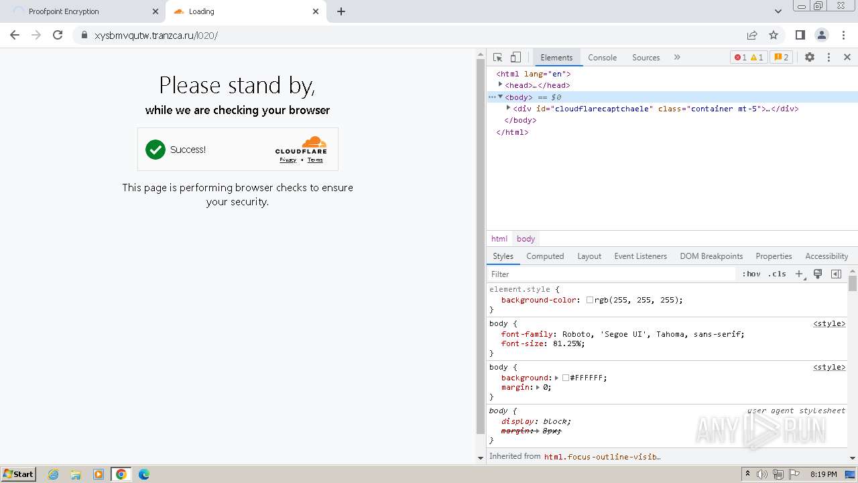The height and width of the screenshot is (483, 858).
Task: Open style source link for background rule
Action: [829, 367]
